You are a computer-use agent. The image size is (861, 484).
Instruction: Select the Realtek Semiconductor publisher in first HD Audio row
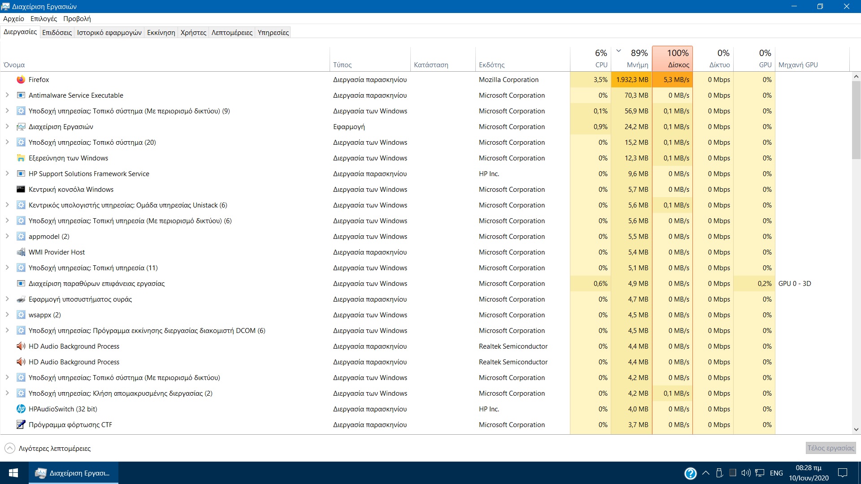click(x=522, y=346)
